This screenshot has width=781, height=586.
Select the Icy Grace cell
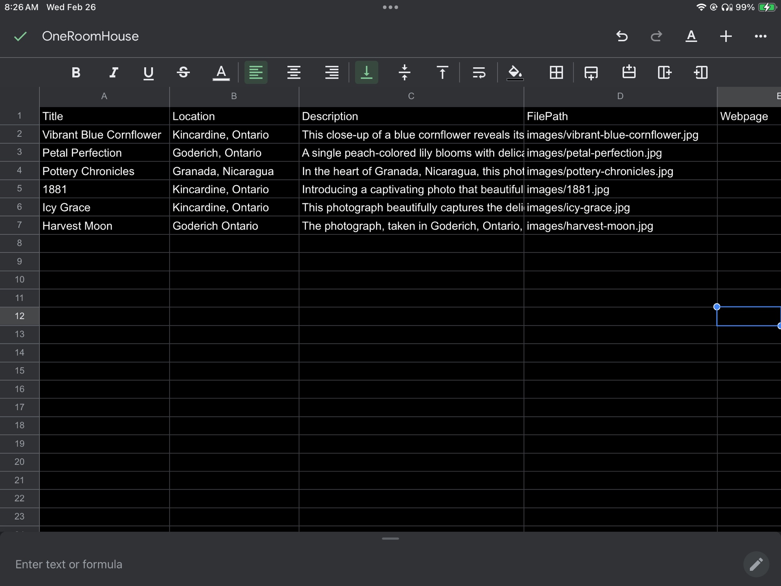coord(104,207)
